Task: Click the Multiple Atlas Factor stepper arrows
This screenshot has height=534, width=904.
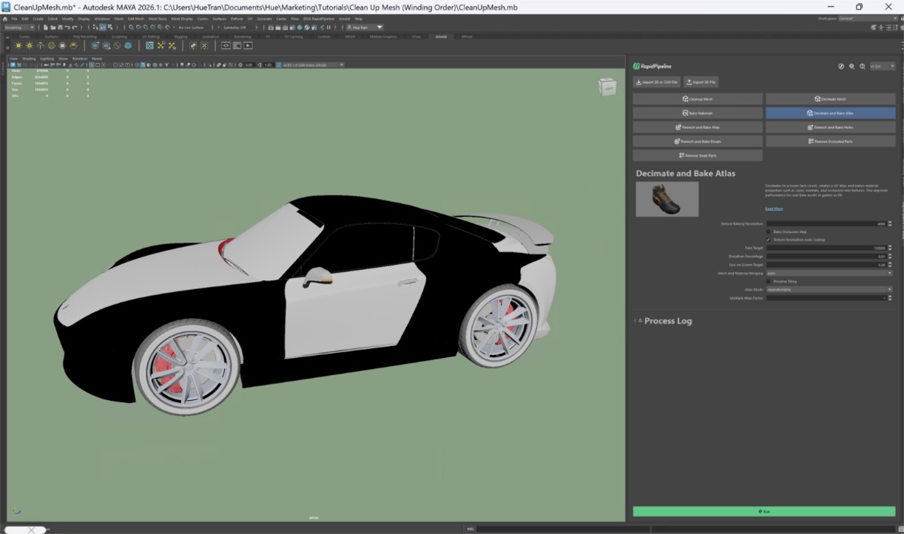Action: click(890, 298)
